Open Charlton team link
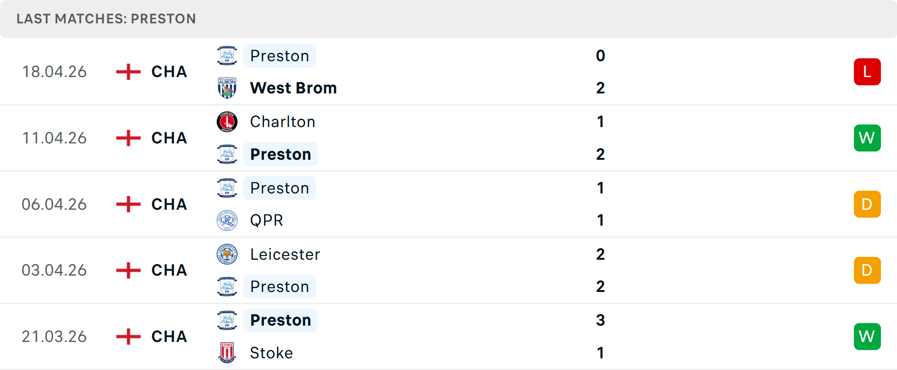 [283, 122]
